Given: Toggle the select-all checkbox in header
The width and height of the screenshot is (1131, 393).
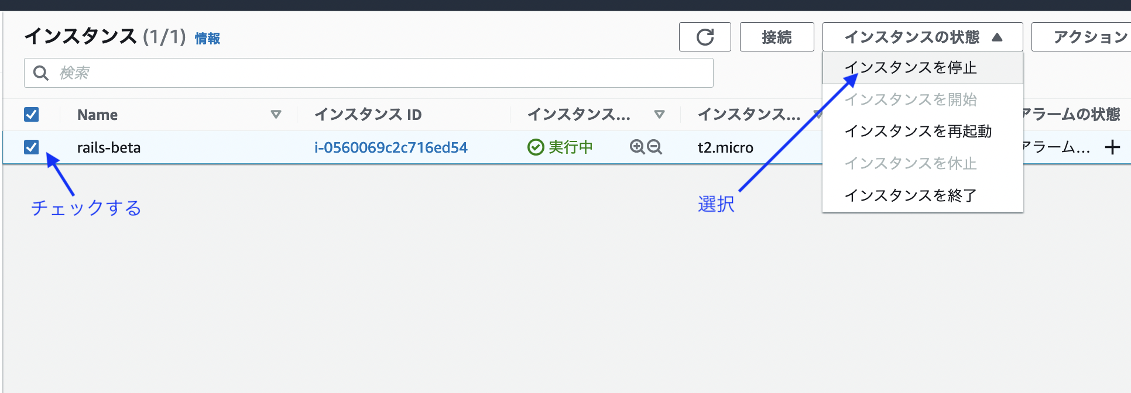Looking at the screenshot, I should pos(32,115).
